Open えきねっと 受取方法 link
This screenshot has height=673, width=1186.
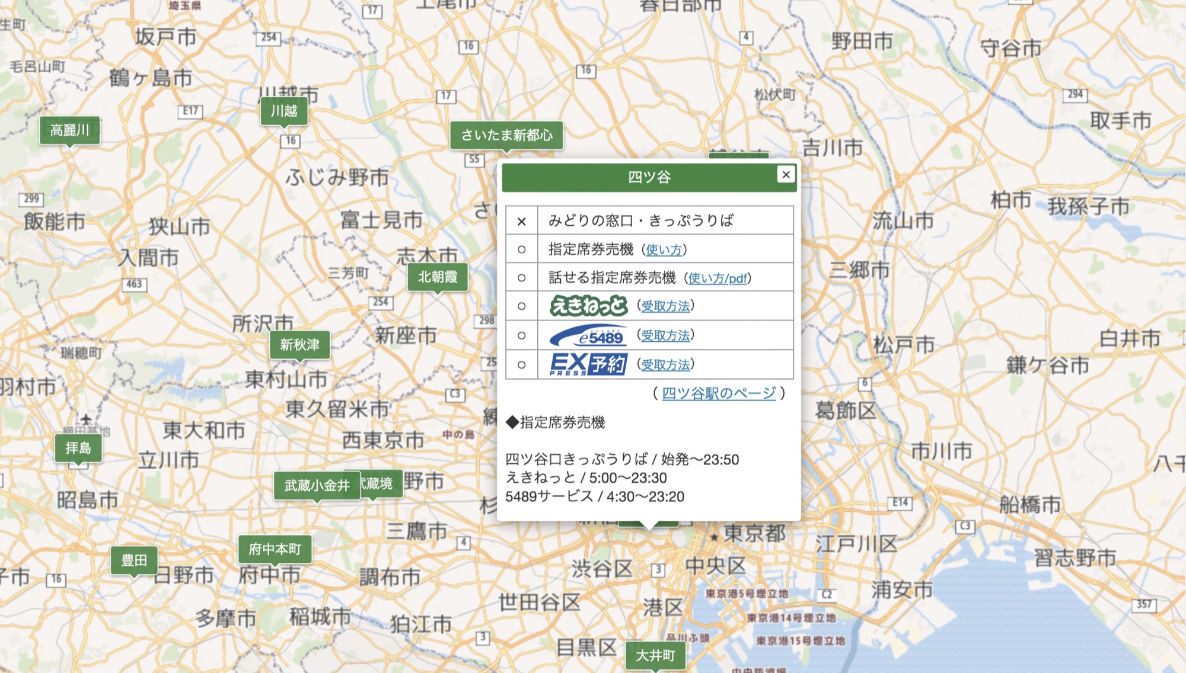coord(665,306)
